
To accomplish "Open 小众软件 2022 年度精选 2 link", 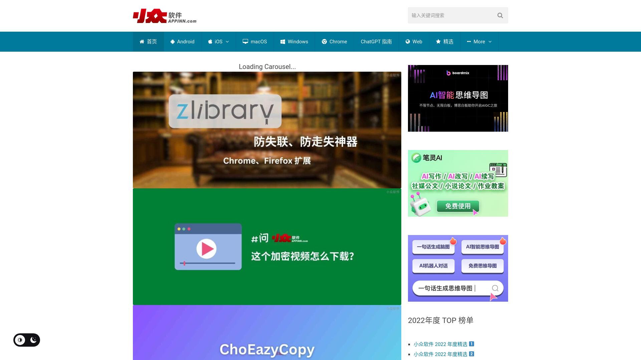I will click(444, 354).
